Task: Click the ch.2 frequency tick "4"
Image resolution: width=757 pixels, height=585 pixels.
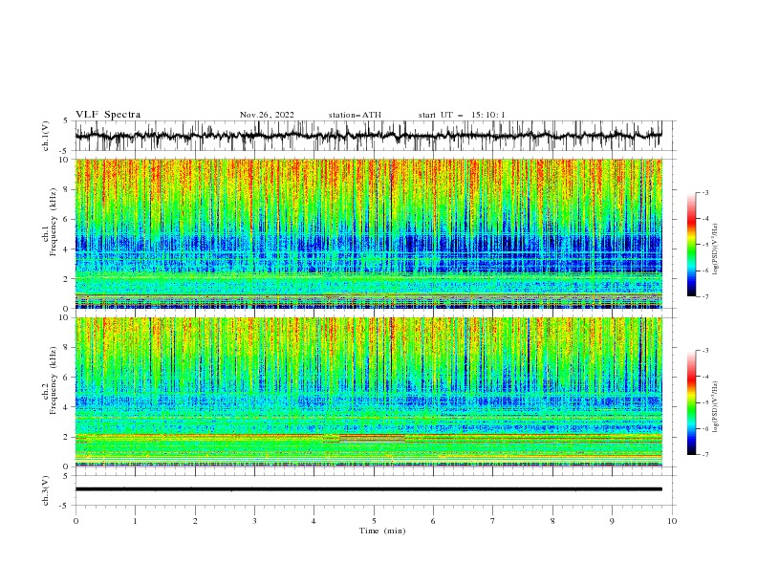Action: [x=68, y=407]
